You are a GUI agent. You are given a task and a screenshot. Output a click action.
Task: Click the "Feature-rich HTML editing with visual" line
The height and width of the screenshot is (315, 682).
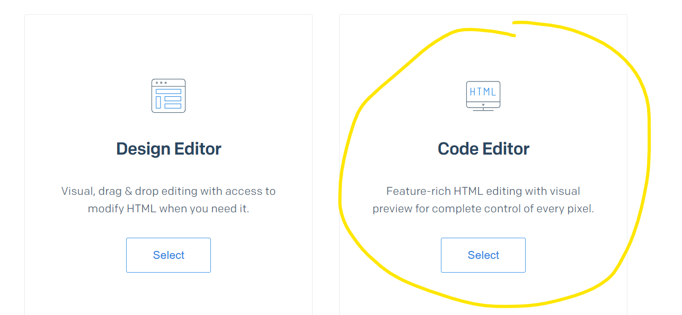tap(483, 191)
